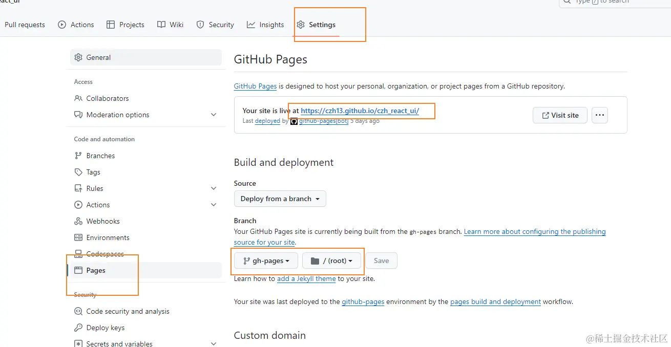Click the Security shield icon
Viewport: 671px width, 347px height.
click(x=200, y=25)
